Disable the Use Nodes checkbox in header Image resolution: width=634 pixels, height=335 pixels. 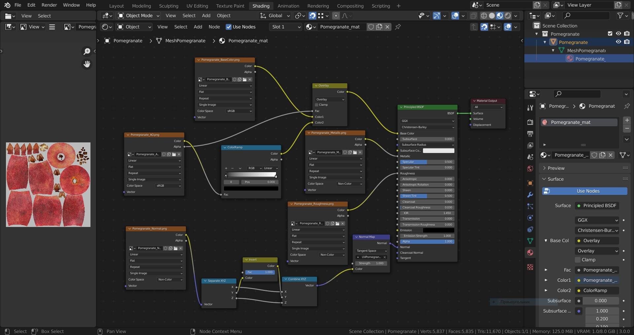click(229, 27)
